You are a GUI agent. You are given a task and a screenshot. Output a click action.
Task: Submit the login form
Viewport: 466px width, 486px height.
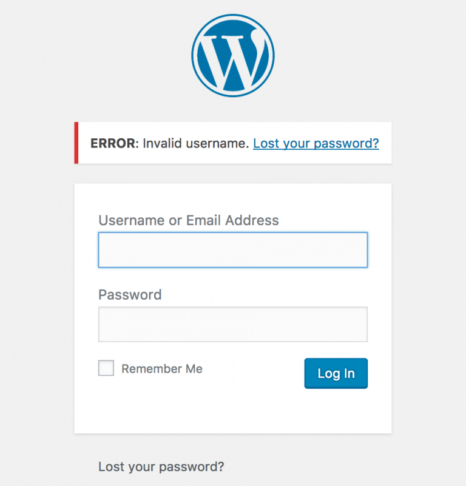tap(336, 373)
